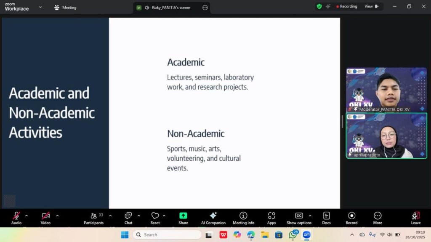Switch to the Meeting tab

[65, 7]
